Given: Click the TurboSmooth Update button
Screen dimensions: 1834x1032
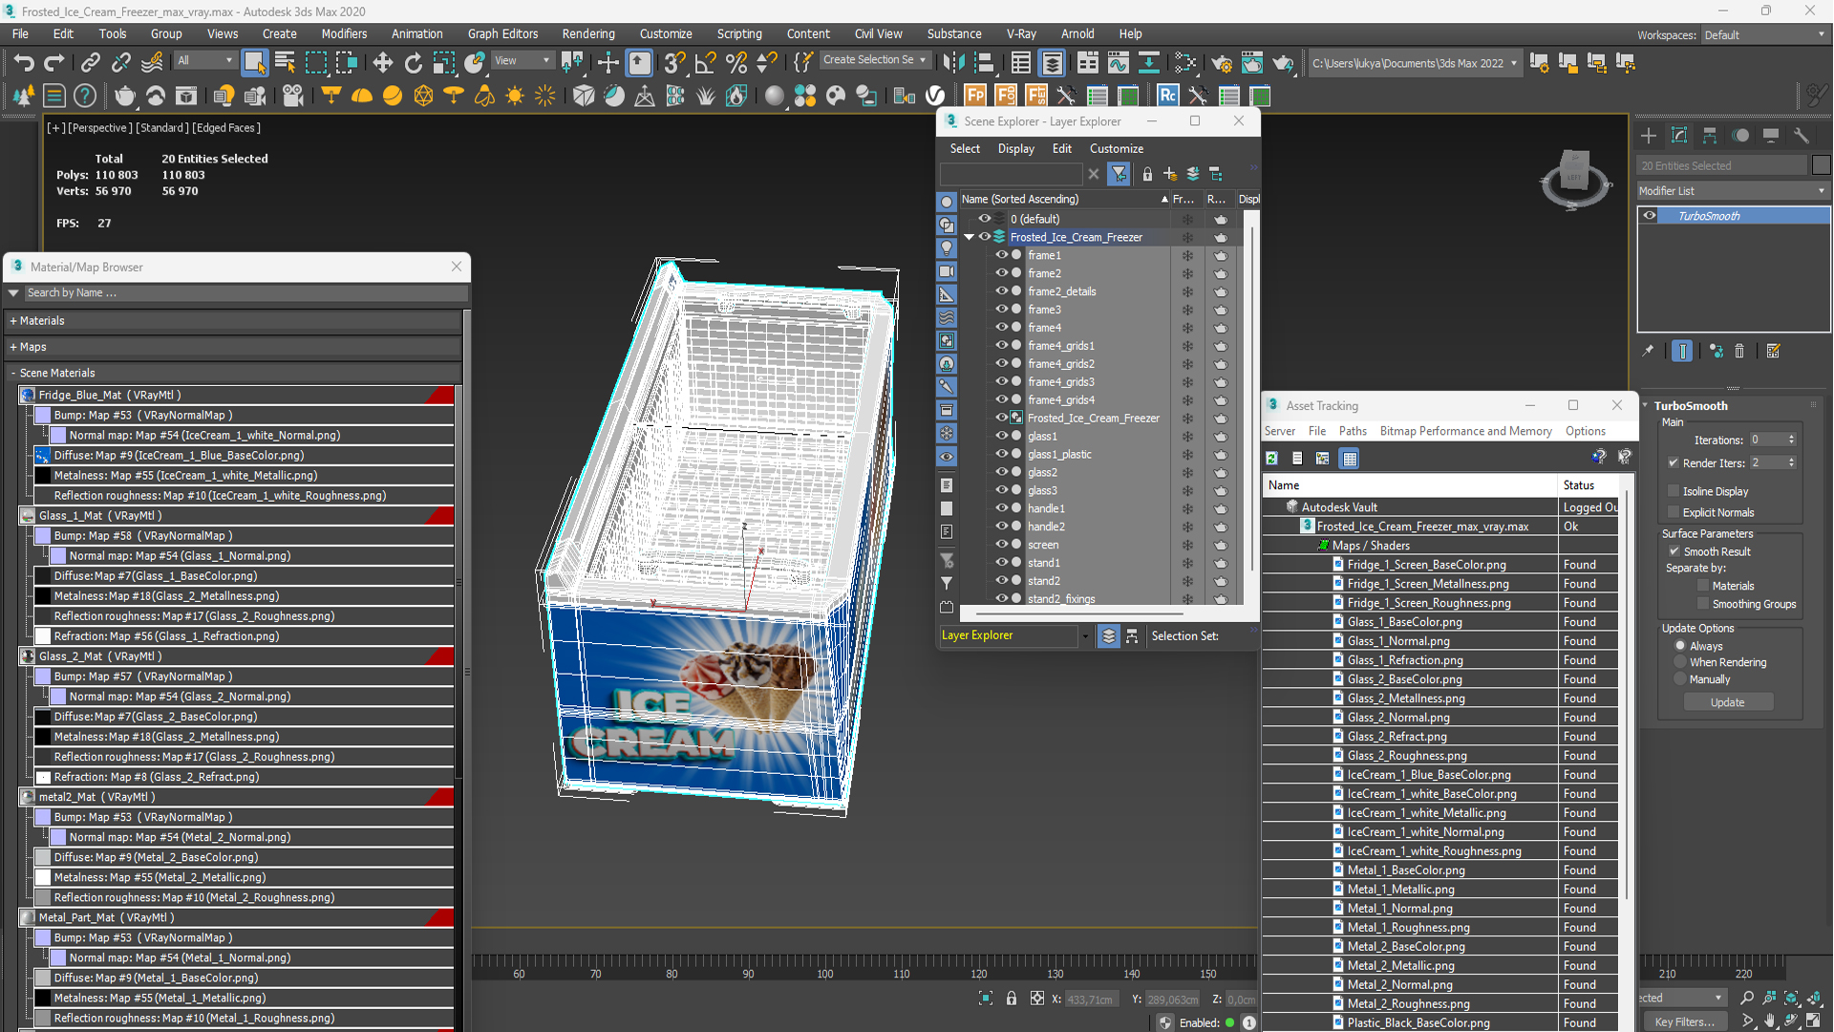Looking at the screenshot, I should pyautogui.click(x=1727, y=702).
